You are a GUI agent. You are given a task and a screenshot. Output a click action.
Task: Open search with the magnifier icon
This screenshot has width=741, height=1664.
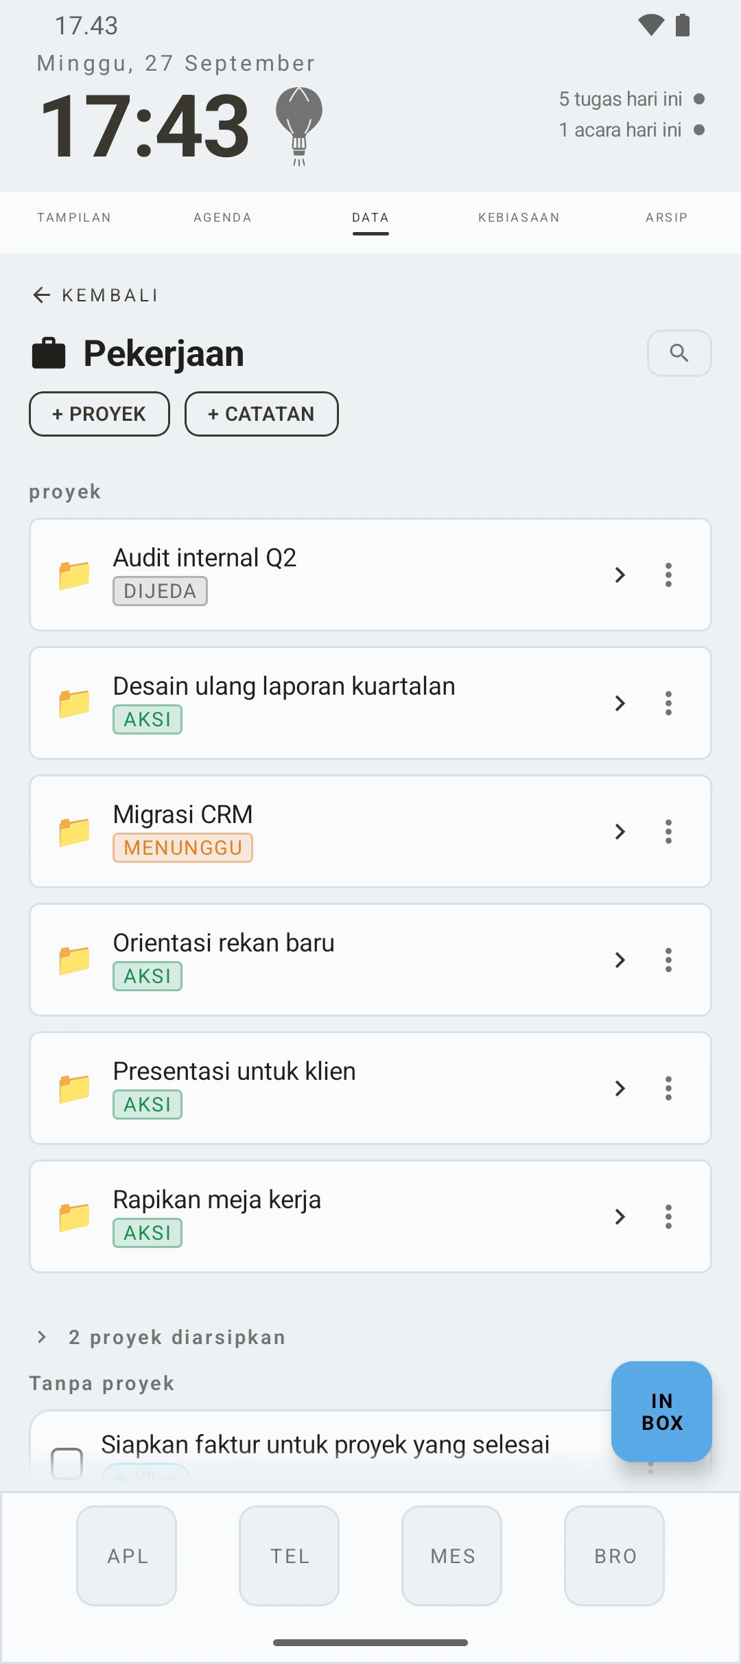(x=679, y=353)
